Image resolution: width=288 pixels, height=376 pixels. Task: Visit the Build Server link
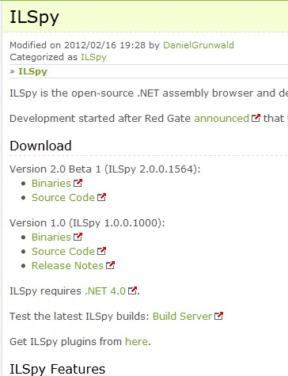click(182, 317)
